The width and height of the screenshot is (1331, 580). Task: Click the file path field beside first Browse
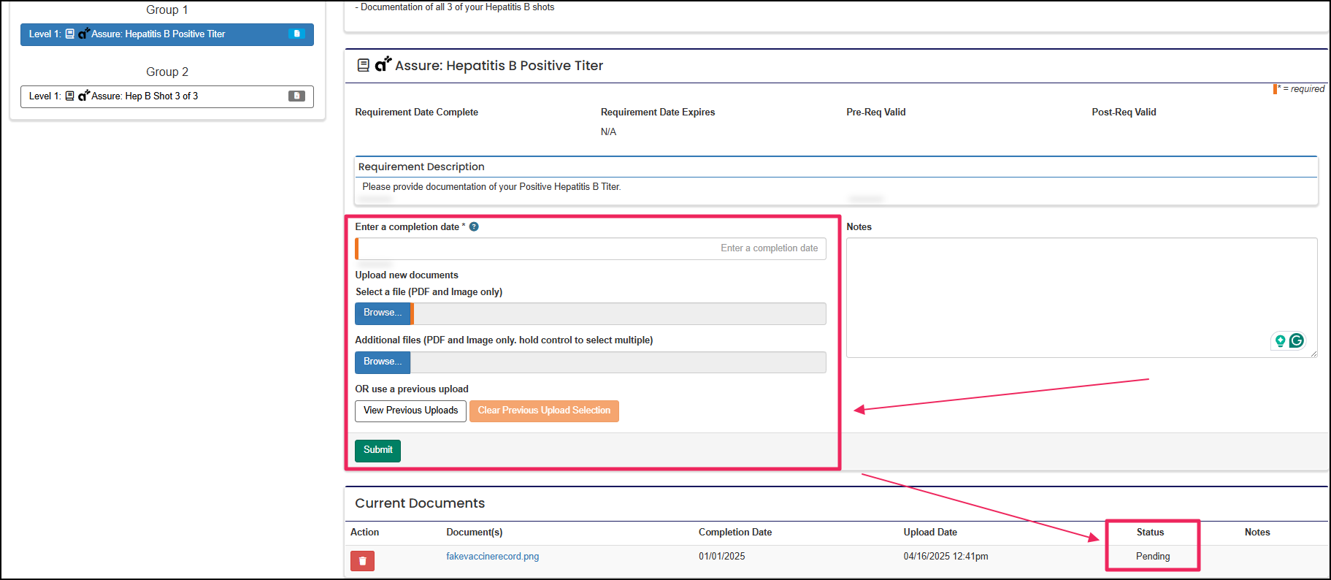619,313
